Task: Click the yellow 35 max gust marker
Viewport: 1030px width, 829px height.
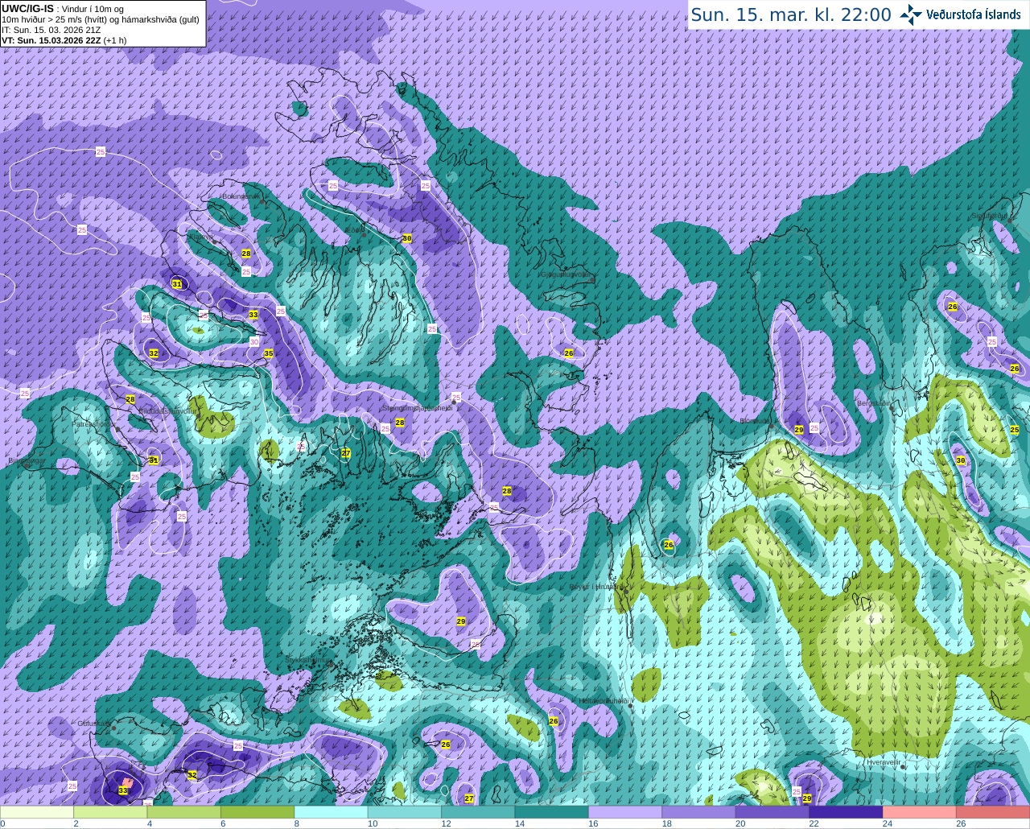Action: 269,353
